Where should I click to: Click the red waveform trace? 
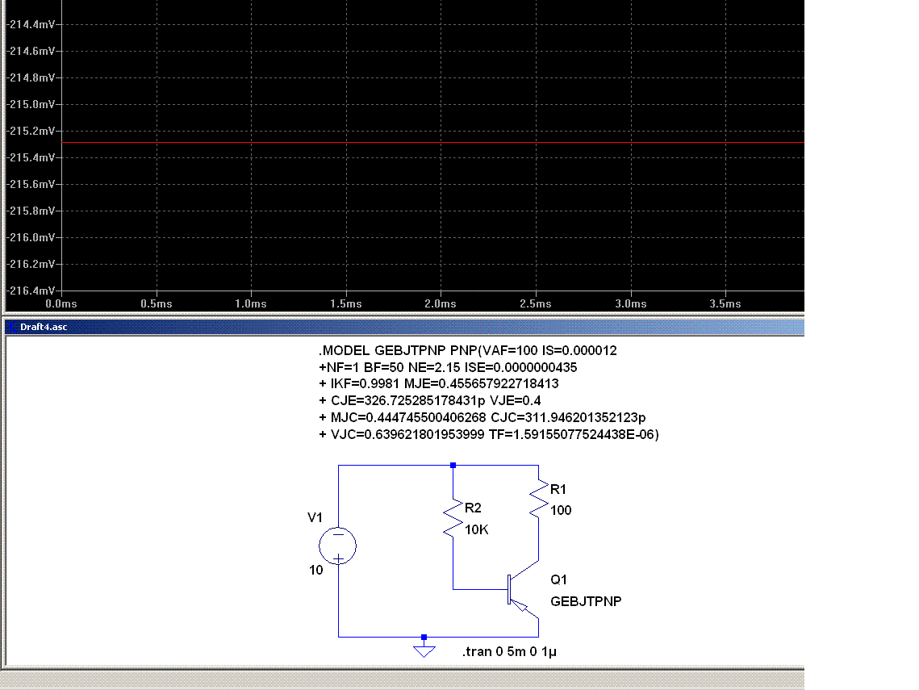click(432, 143)
